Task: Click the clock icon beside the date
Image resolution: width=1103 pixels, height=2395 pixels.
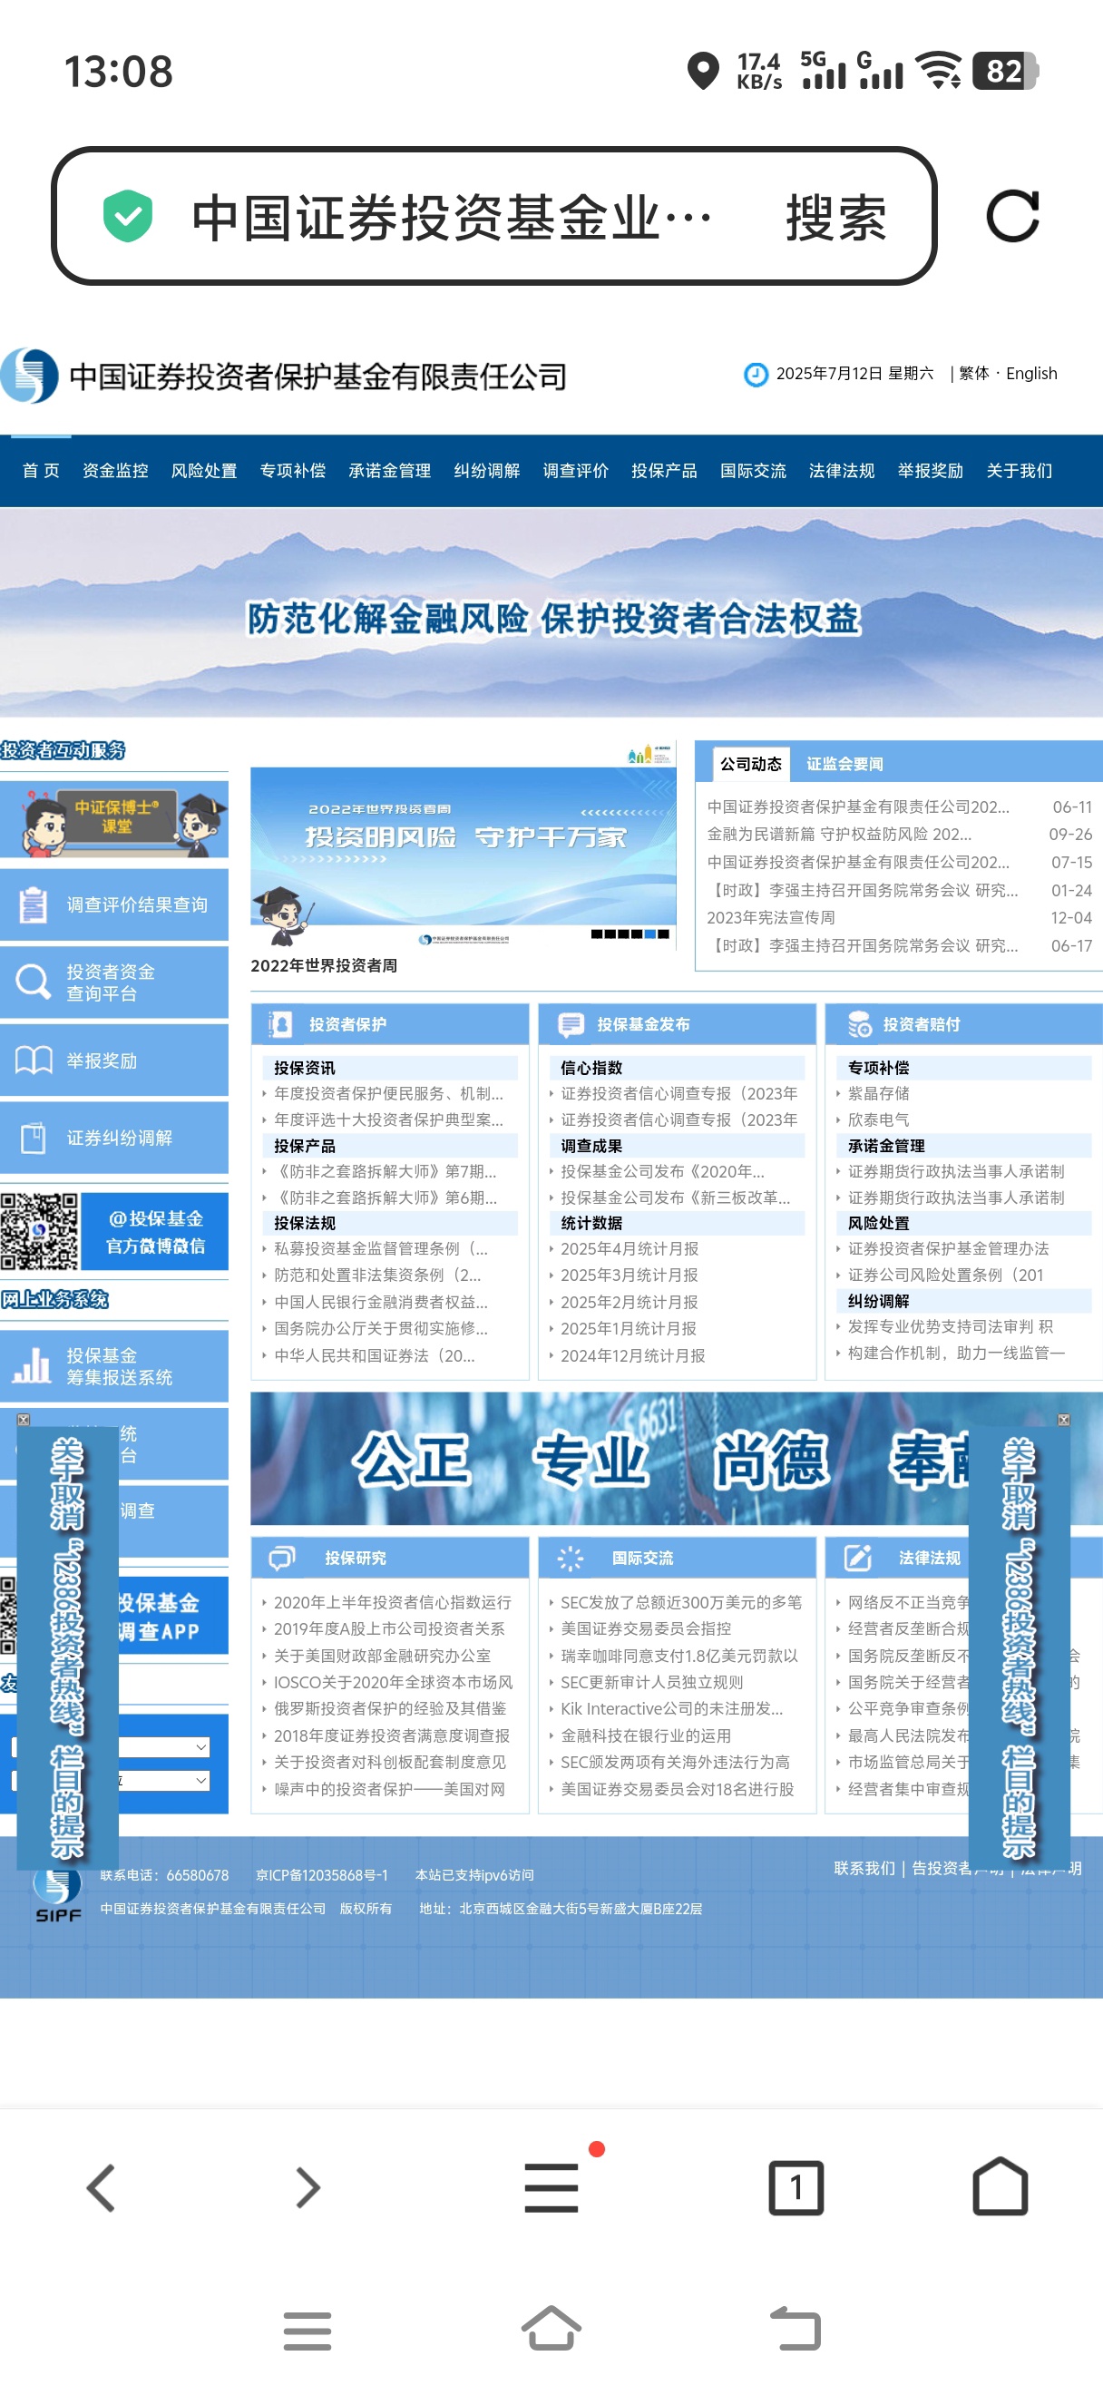Action: [756, 374]
